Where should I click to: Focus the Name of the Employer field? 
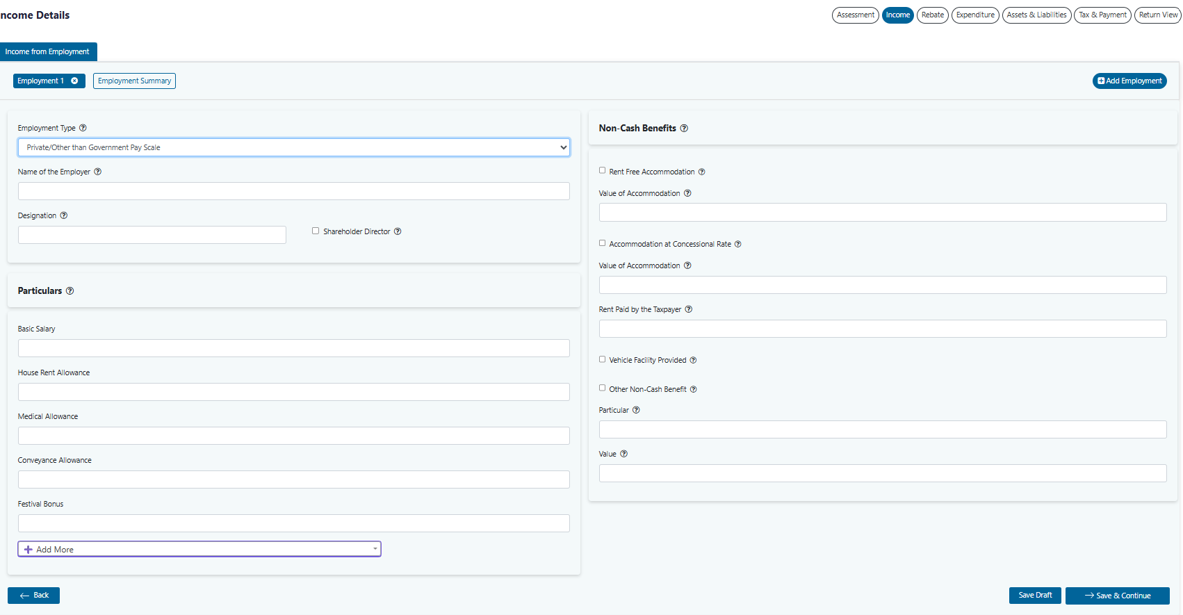point(294,191)
